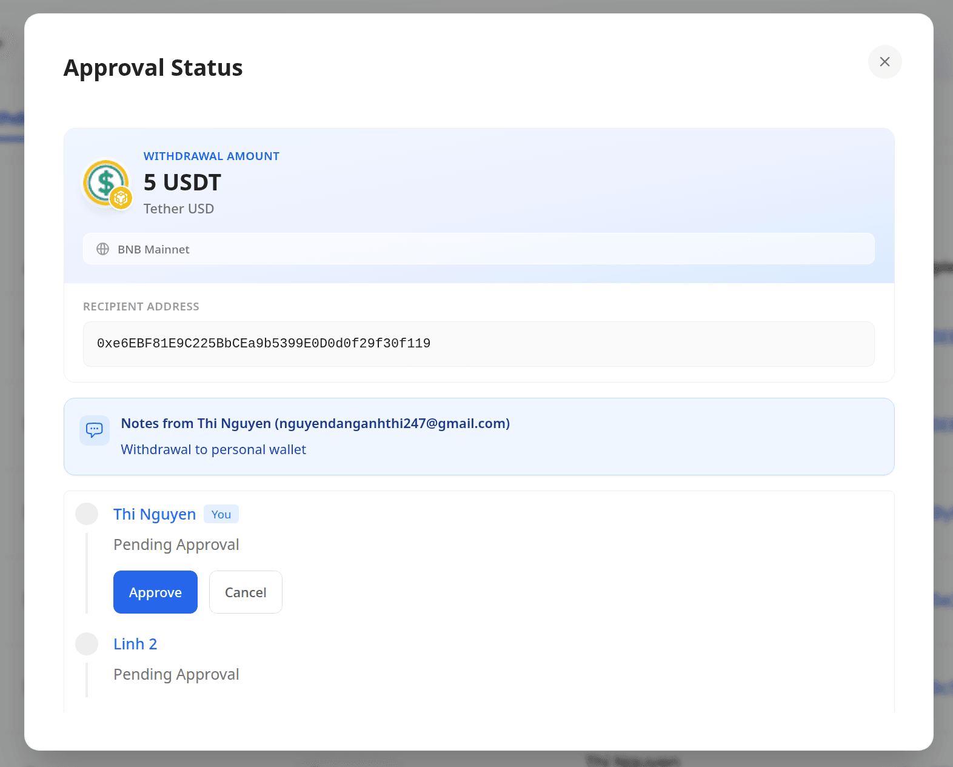Screen dimensions: 953x767
Task: Cancel the withdrawal request
Action: [x=246, y=592]
